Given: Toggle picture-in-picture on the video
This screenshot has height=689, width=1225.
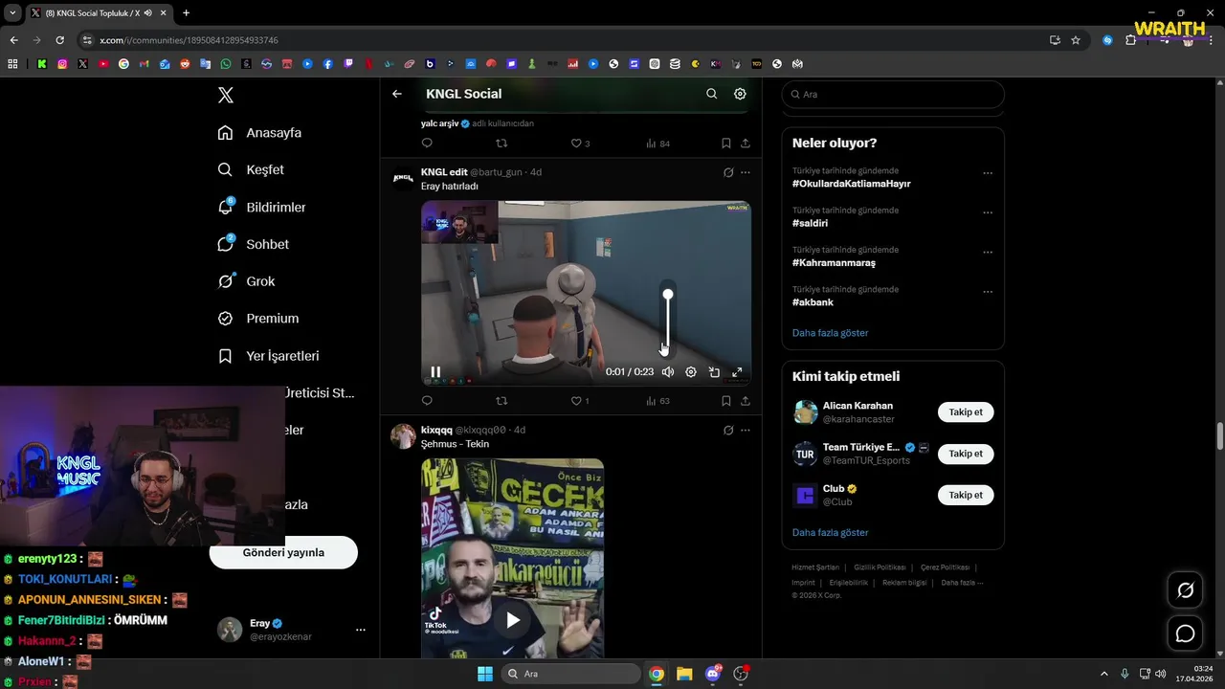Looking at the screenshot, I should tap(714, 372).
